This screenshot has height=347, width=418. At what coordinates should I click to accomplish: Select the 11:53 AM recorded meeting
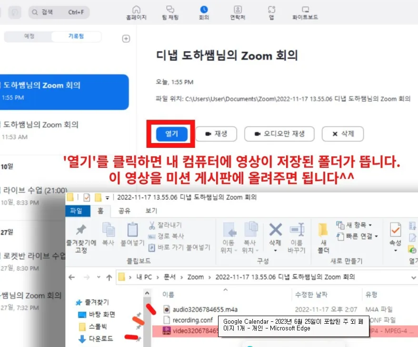pos(64,130)
